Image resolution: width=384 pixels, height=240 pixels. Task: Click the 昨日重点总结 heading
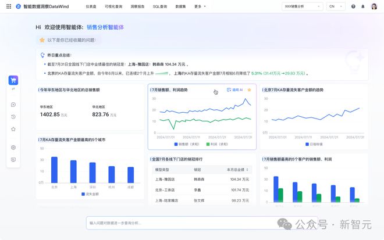pyautogui.click(x=59, y=55)
